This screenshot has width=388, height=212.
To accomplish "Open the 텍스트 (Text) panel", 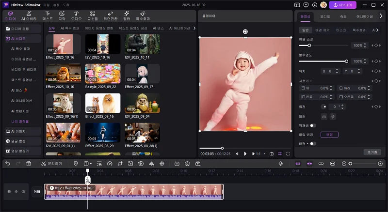I will 48,15.
